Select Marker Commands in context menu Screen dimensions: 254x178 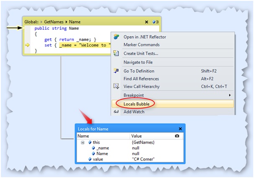(x=173, y=45)
